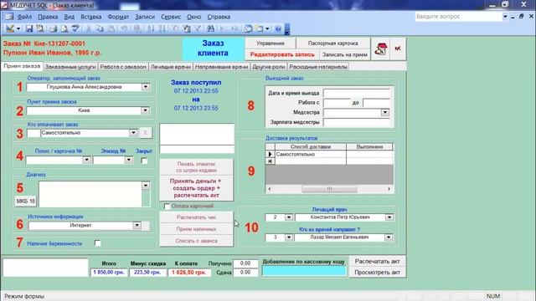Click the File search toolbar icon
This screenshot has height=301, width=536.
40,28
